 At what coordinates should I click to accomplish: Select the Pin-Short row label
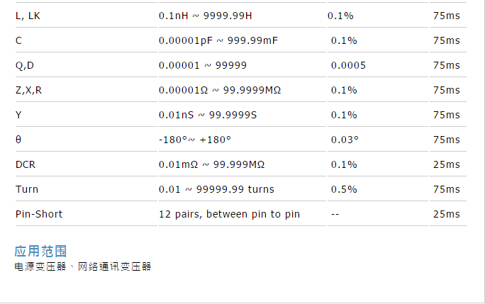click(39, 214)
